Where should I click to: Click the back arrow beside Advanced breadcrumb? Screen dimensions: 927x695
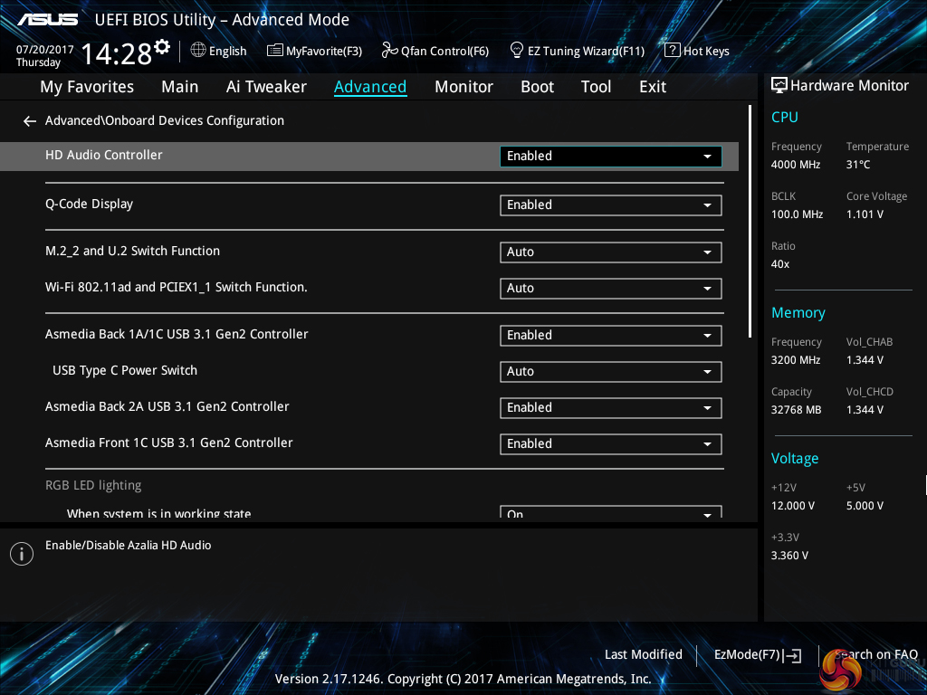click(x=30, y=121)
